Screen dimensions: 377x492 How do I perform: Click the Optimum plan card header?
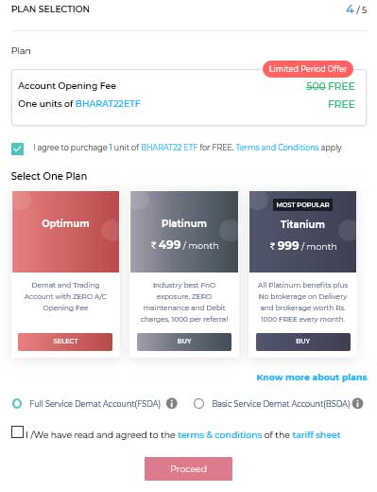tap(65, 232)
